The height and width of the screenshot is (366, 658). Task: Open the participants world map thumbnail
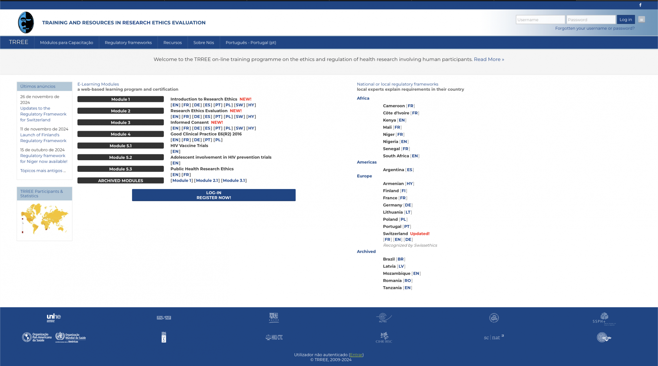pos(45,219)
